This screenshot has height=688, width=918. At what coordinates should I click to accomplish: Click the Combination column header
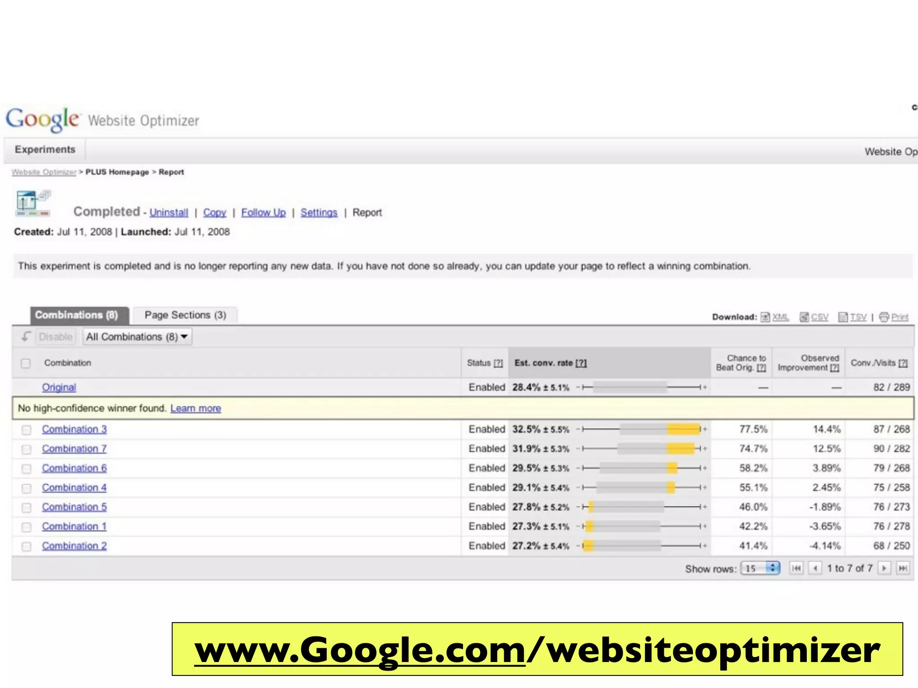click(x=68, y=363)
